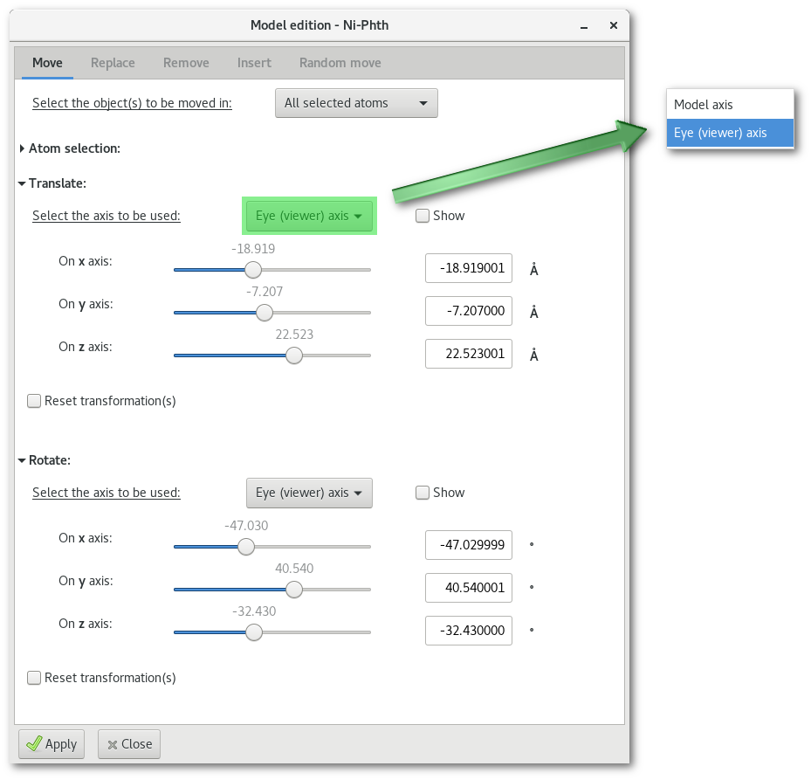Image resolution: width=811 pixels, height=780 pixels.
Task: Enable the Show checkbox under Translate
Action: coord(423,216)
